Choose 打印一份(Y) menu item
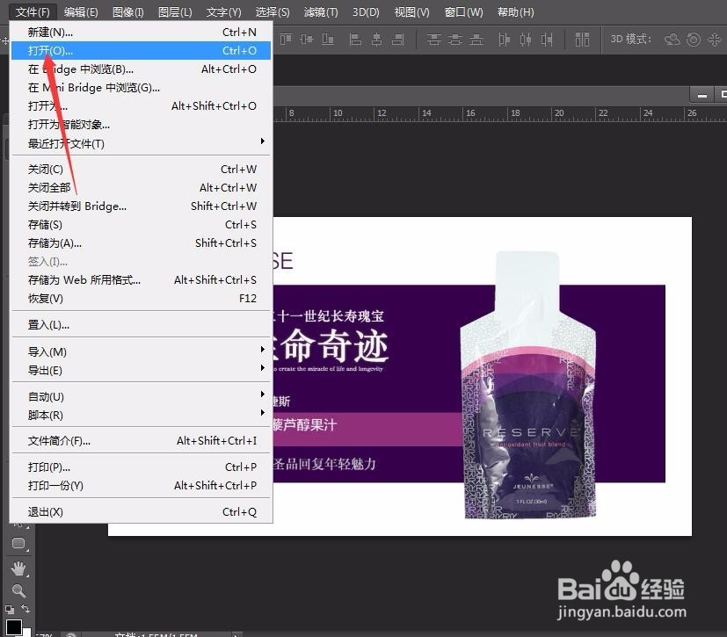The height and width of the screenshot is (637, 727). point(141,486)
